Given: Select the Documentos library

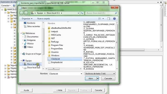Looking at the screenshot, I should [x=33, y=37].
